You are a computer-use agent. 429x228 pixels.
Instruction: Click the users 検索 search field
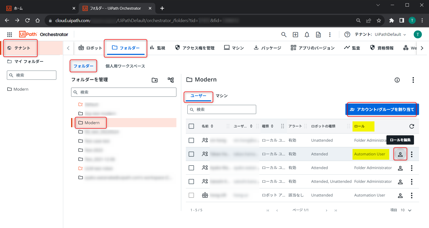[222, 109]
